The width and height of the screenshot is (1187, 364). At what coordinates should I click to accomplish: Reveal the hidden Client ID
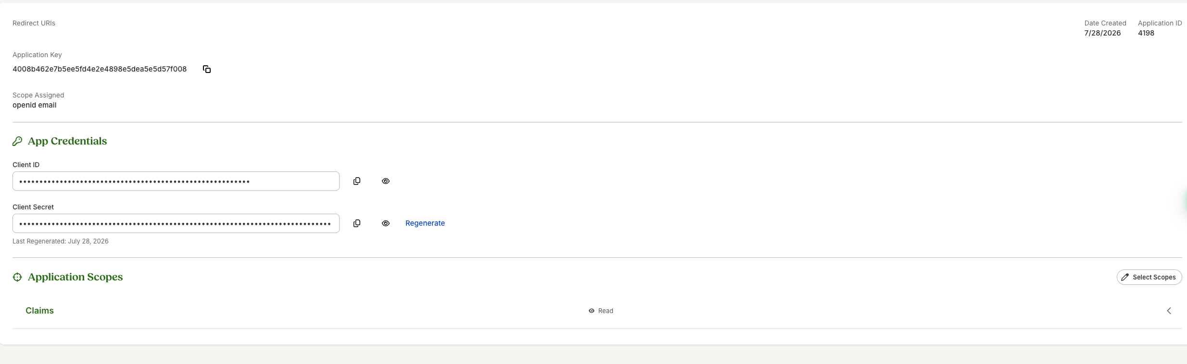386,181
